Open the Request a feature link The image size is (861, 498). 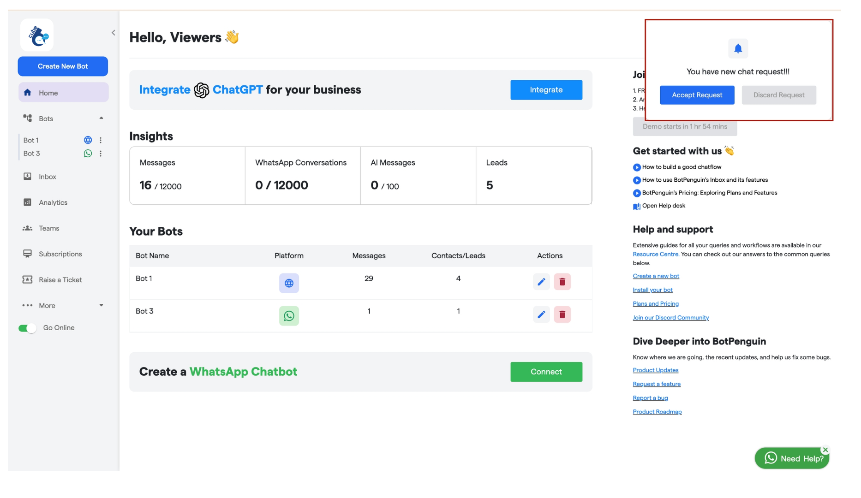point(657,384)
